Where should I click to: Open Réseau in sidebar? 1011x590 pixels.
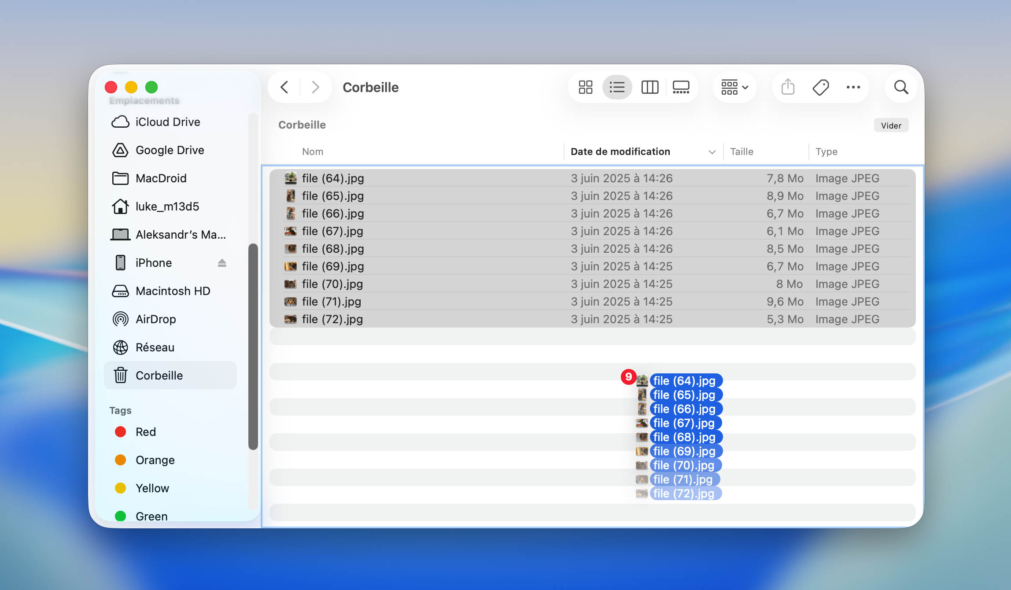click(170, 347)
